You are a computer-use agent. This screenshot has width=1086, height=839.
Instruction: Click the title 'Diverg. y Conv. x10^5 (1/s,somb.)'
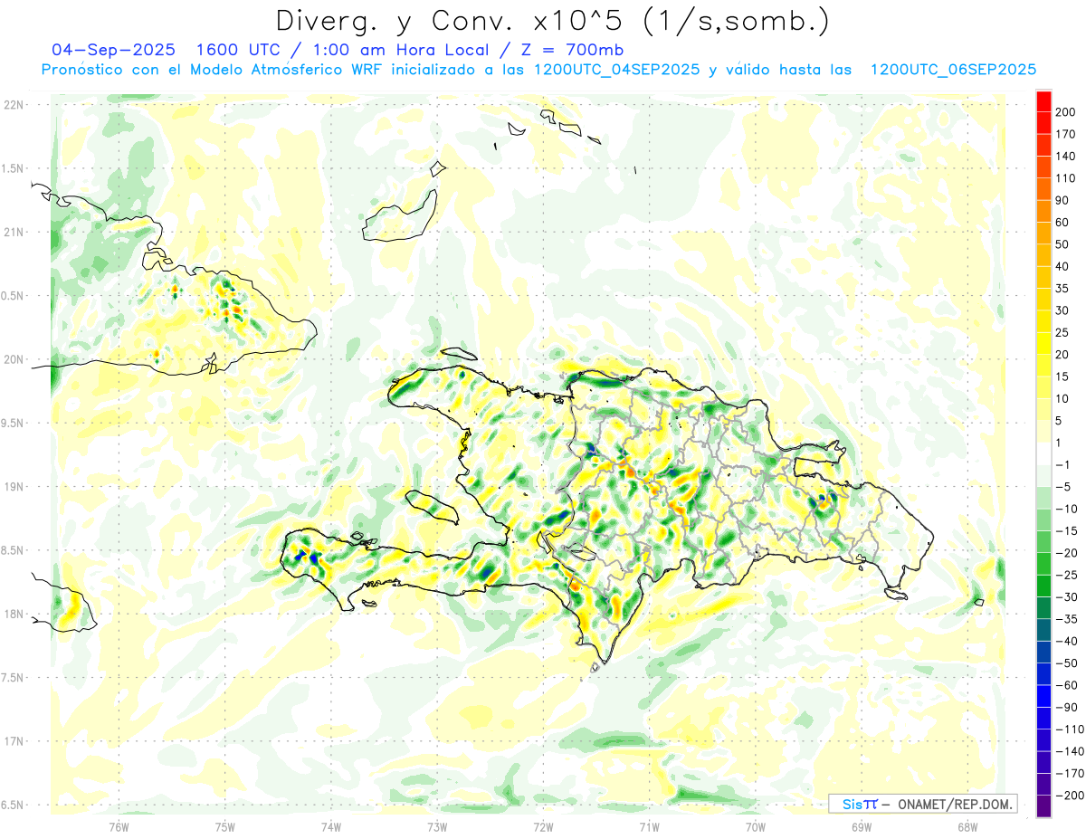pos(552,20)
